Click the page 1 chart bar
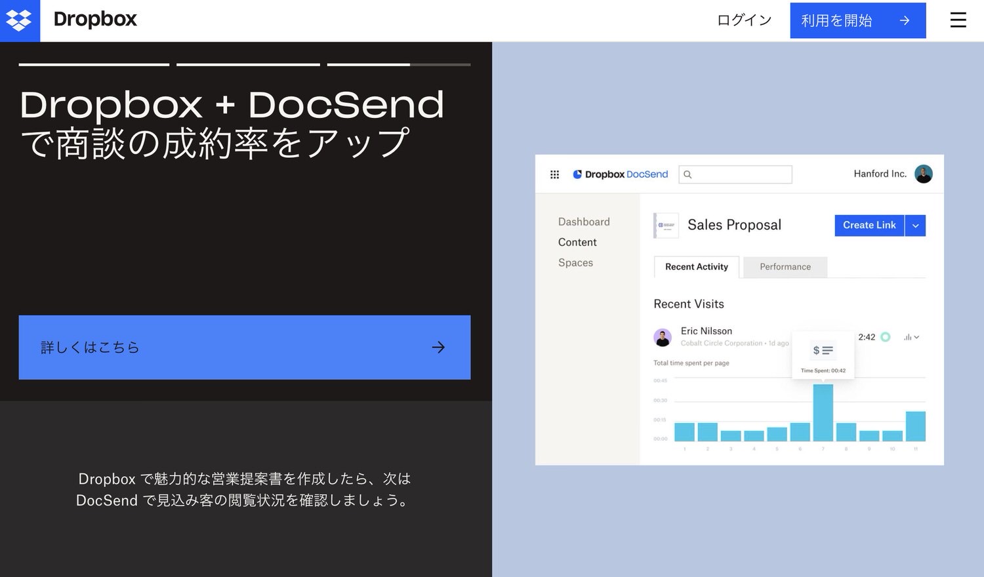984x577 pixels. (x=684, y=431)
